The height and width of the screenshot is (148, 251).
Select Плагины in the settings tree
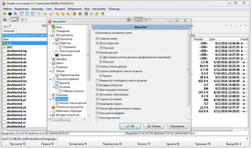pyautogui.click(x=62, y=95)
